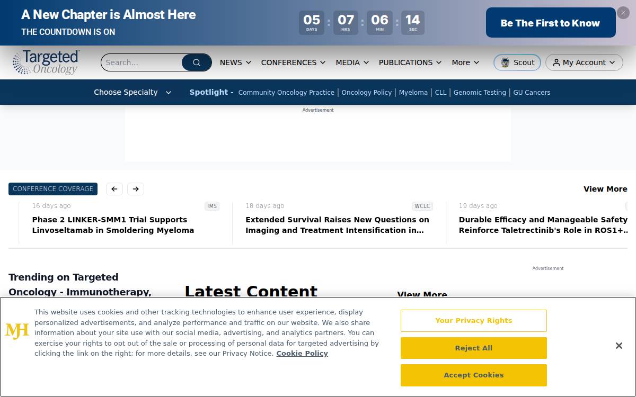Open the More navigation menu

pyautogui.click(x=465, y=62)
